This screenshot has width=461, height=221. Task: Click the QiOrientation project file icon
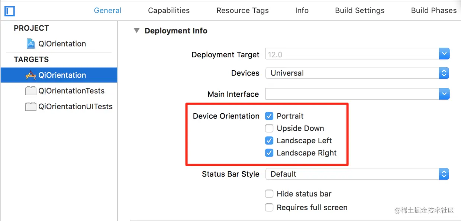(x=31, y=44)
